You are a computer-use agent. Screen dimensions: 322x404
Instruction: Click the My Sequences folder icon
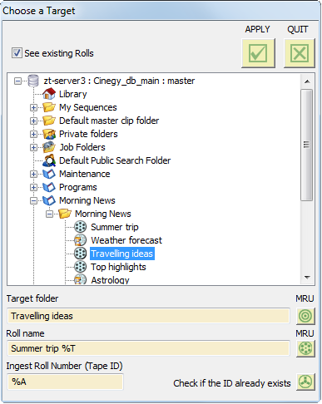pos(49,107)
